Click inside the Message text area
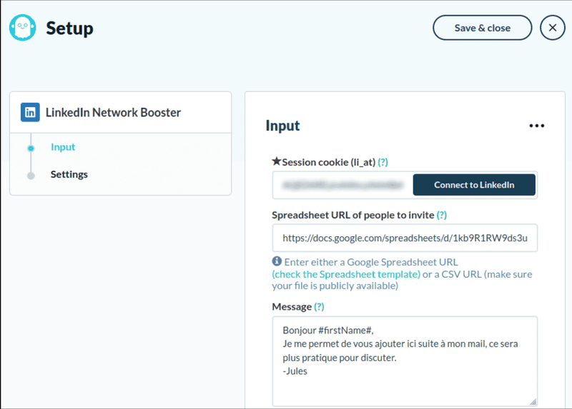The height and width of the screenshot is (409, 572). [x=405, y=361]
